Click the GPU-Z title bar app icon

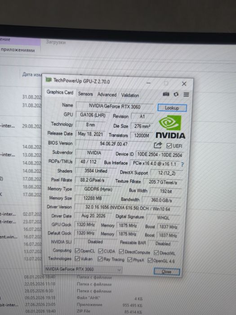(x=49, y=80)
